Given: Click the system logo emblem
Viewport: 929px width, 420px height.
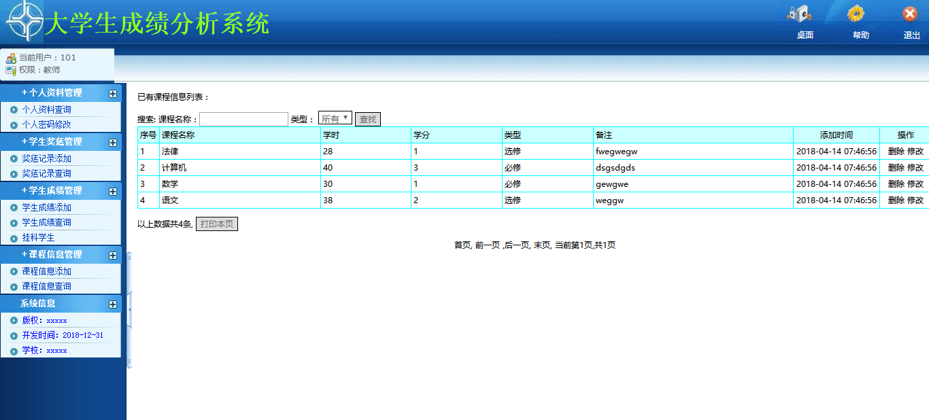Looking at the screenshot, I should click(23, 21).
